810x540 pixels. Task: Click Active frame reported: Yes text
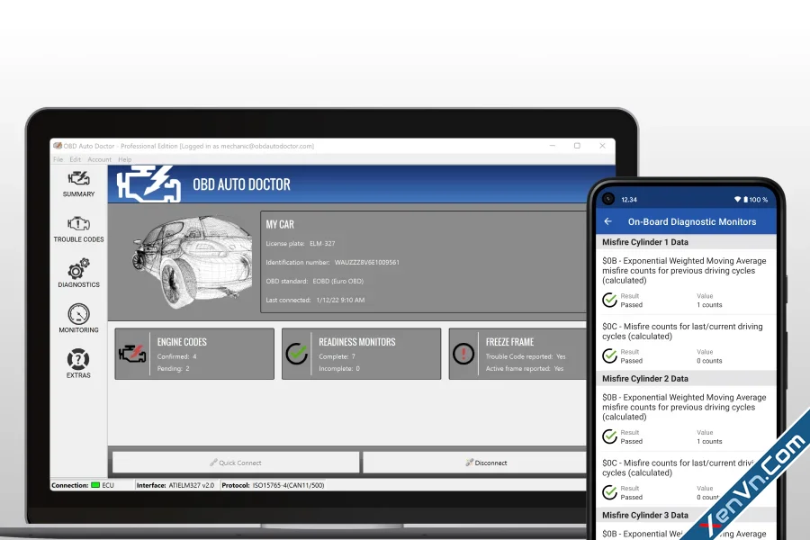click(x=525, y=368)
